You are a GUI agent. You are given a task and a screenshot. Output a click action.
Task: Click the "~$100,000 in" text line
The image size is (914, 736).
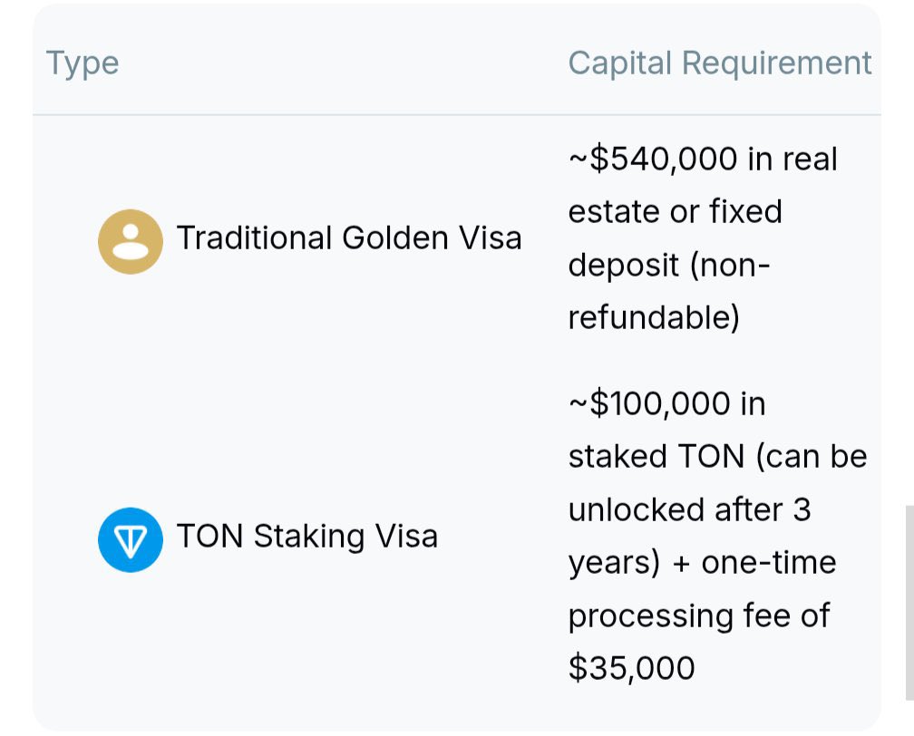point(666,404)
